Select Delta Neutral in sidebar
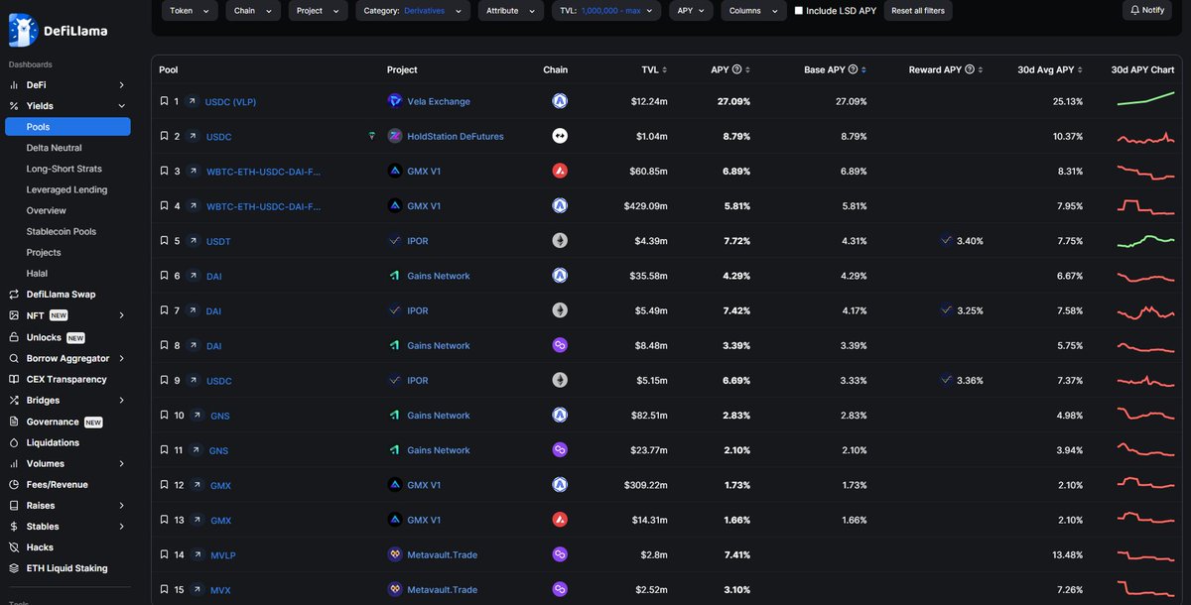 (55, 148)
